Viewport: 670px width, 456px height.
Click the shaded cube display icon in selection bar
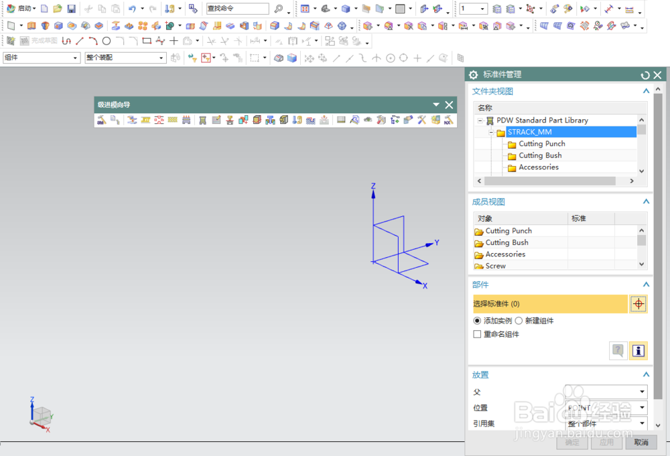coord(292,58)
